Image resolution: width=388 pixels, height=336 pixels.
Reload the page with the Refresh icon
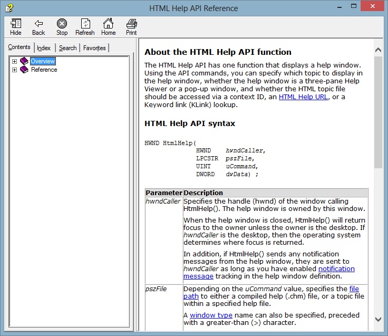[85, 27]
